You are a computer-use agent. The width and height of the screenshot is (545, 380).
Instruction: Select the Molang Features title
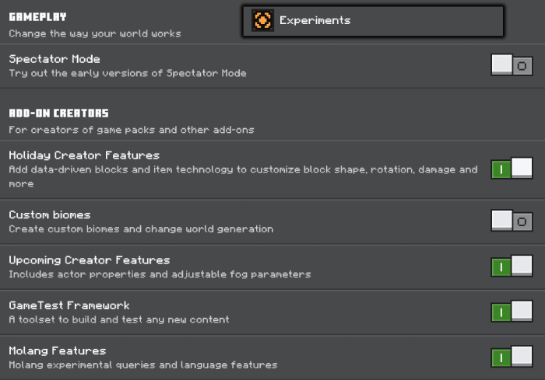(58, 350)
